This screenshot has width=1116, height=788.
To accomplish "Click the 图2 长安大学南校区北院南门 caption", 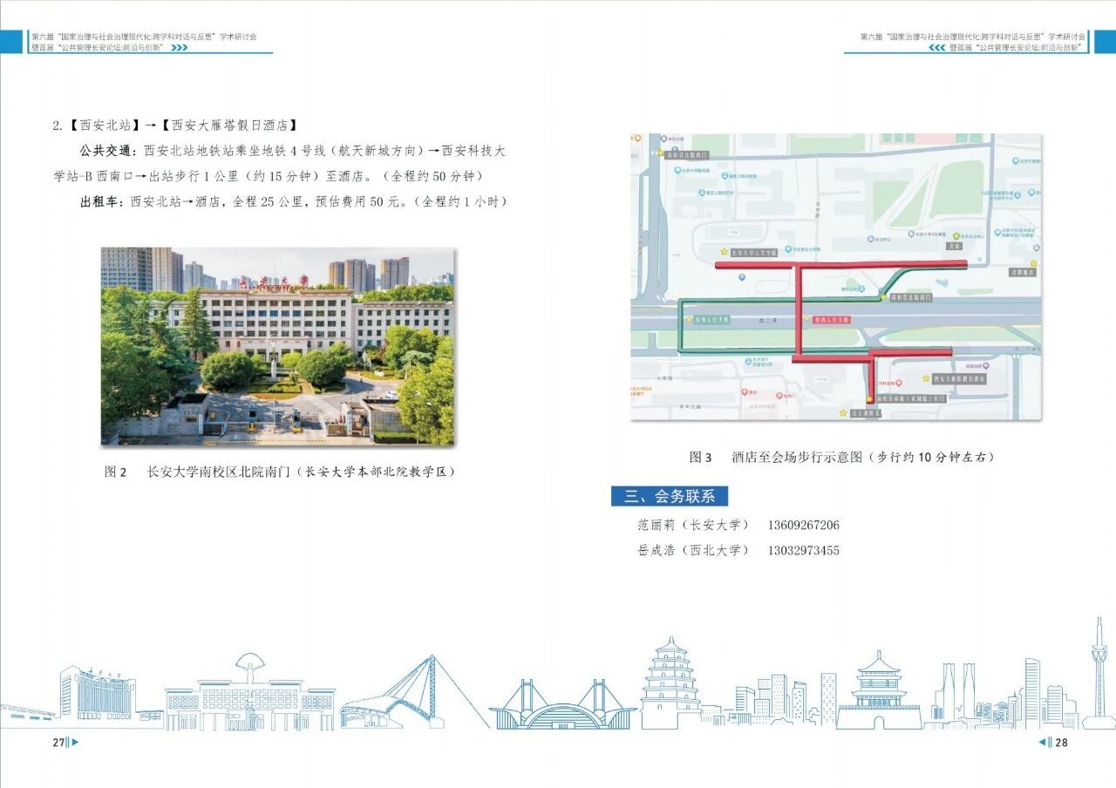I will [280, 472].
